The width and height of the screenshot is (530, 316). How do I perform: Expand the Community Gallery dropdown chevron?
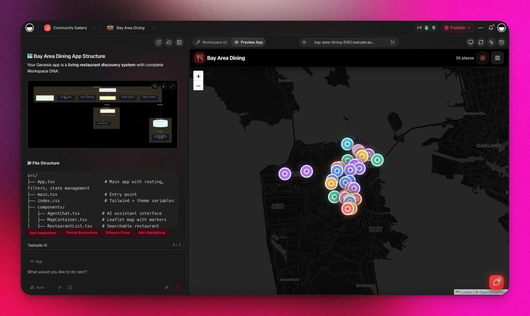(94, 28)
